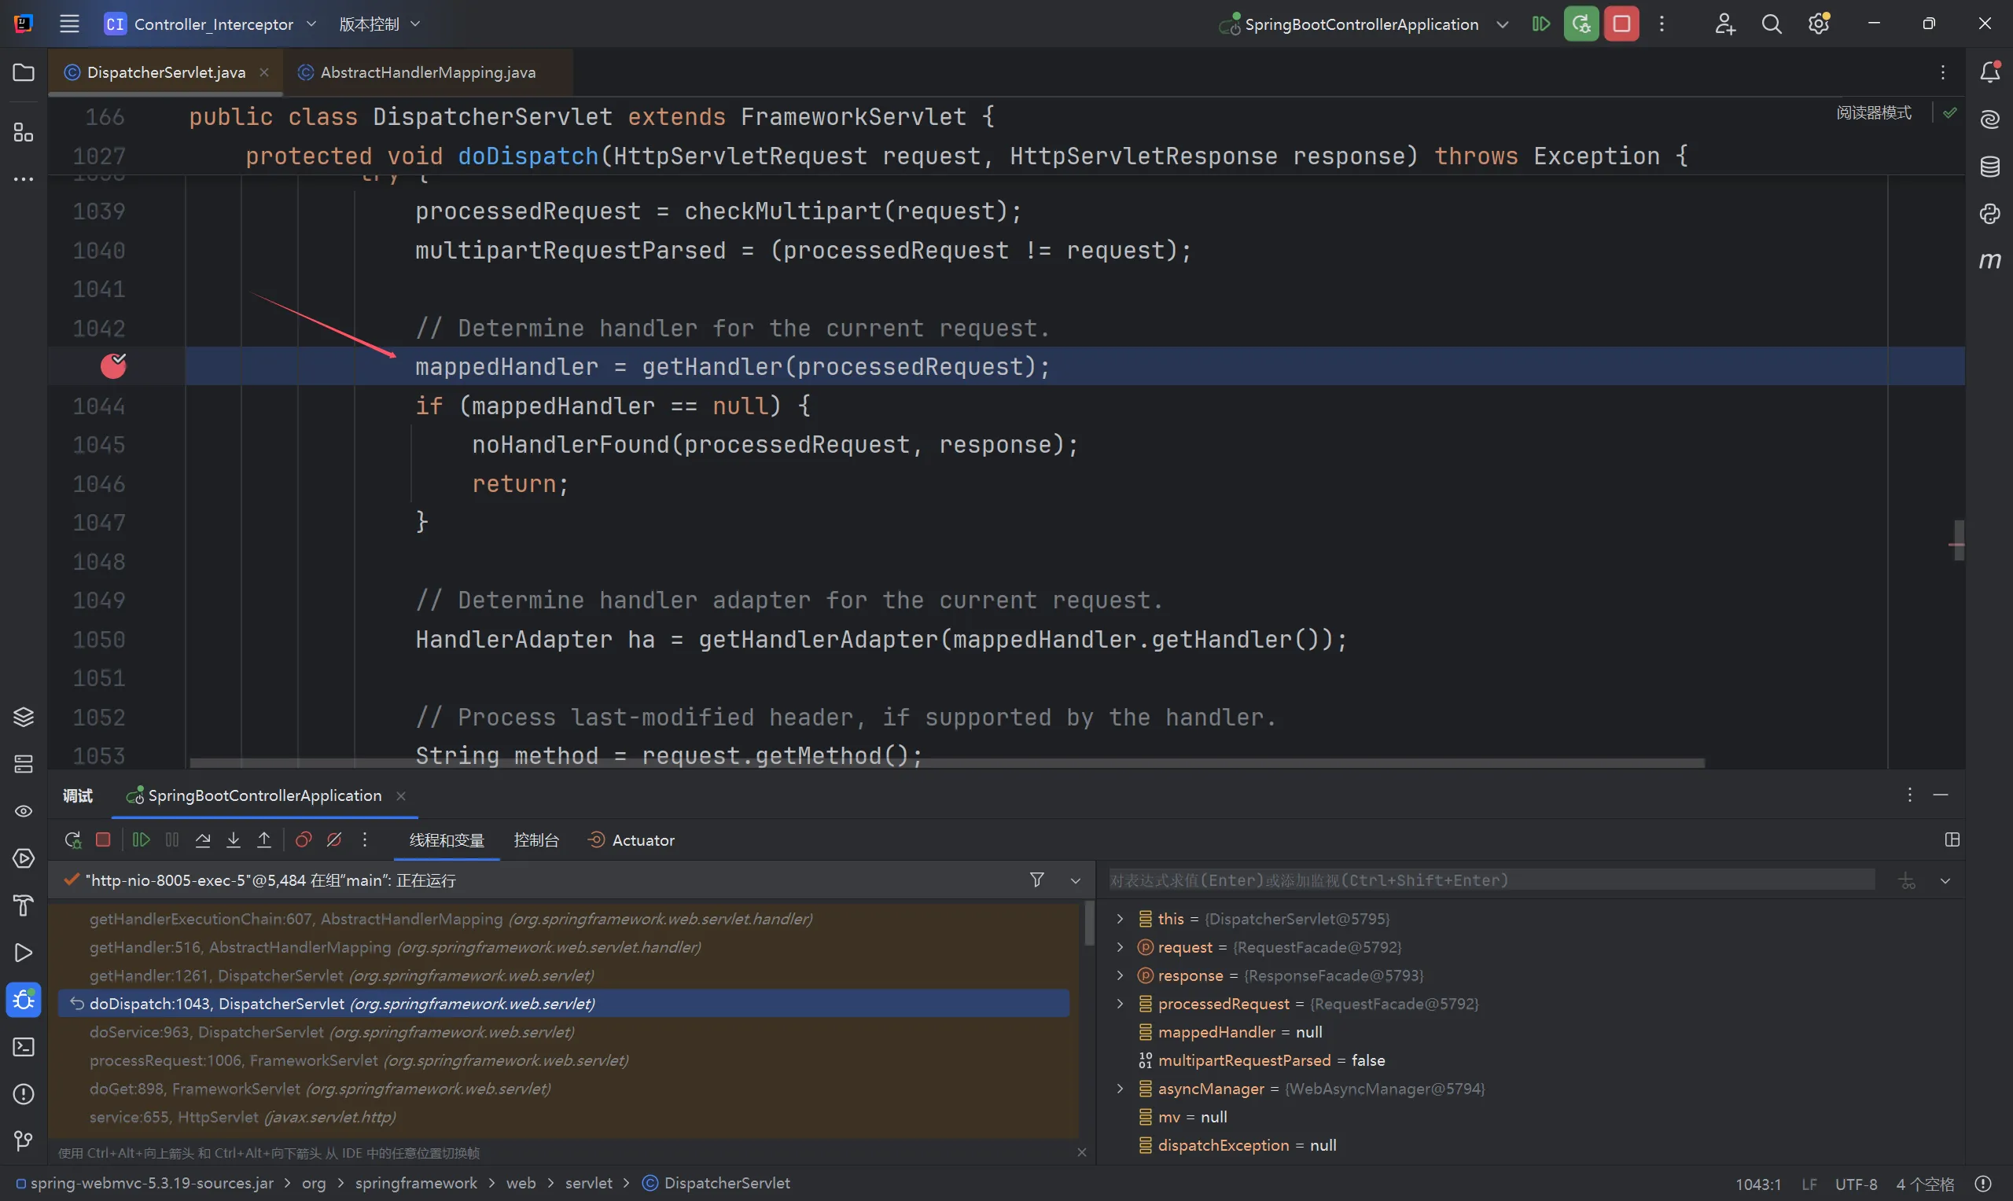Click LF line separator in status bar

[x=1810, y=1184]
